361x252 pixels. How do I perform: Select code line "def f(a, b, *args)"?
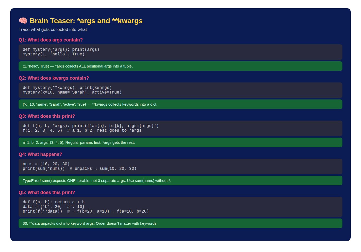(91, 126)
